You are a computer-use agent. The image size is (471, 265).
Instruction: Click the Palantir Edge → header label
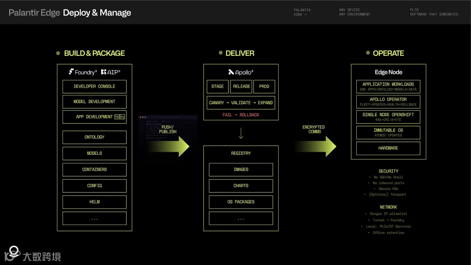(302, 12)
